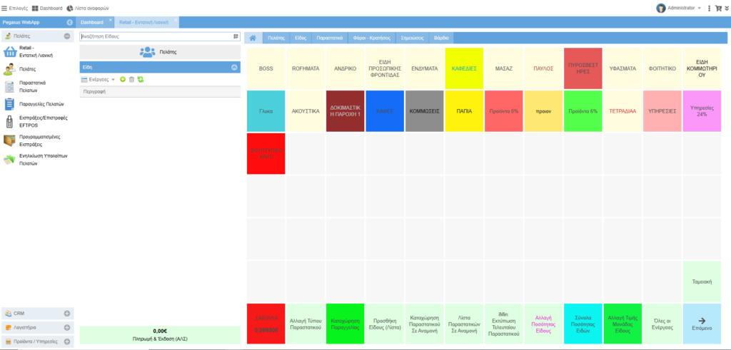Viewport: 731px width, 350px height.
Task: Select the red ΦΩΤΟΤΥΠΙΚΟ ΧΑΡΤΙ tile
Action: tap(266, 154)
